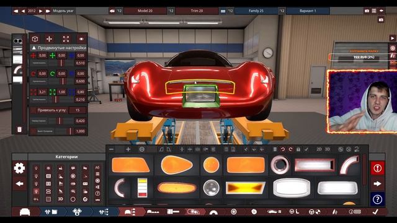Switch fixture view to 2D
Viewport: 397px width, 223px height.
click(x=319, y=149)
